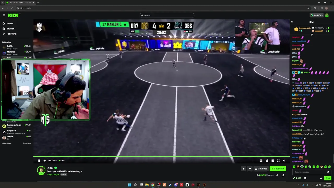Open taskbar File Explorer
The width and height of the screenshot is (334, 188).
tap(147, 185)
